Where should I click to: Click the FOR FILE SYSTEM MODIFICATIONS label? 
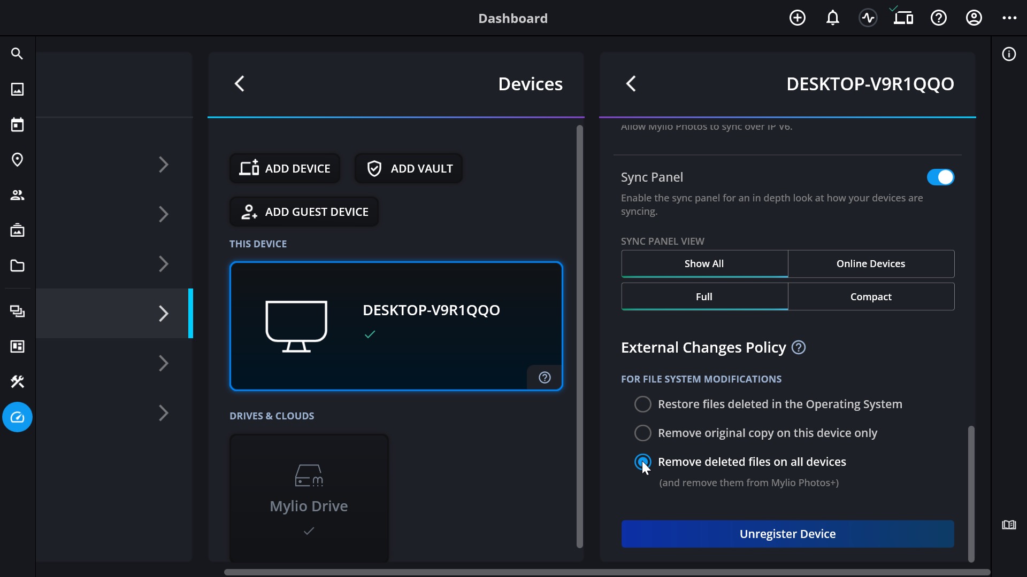701,379
